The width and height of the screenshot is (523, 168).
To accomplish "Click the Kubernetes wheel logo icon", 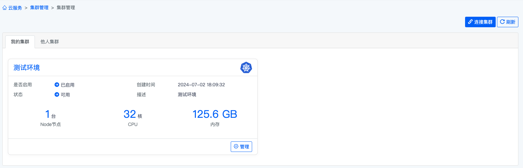I will 246,68.
